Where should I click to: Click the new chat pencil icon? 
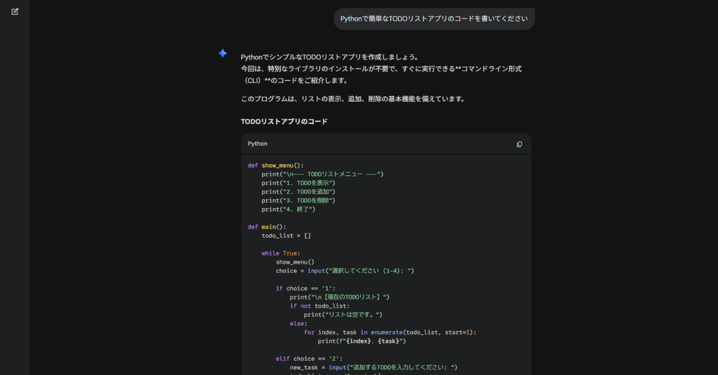[x=15, y=11]
